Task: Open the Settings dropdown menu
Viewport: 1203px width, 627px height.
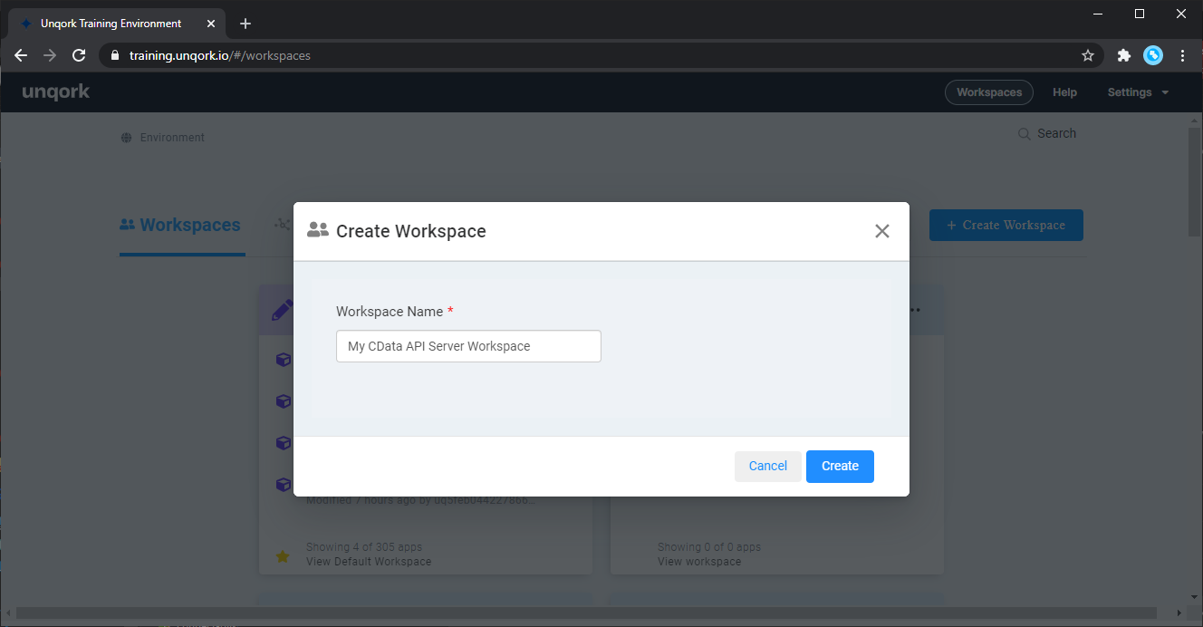Action: [x=1137, y=92]
